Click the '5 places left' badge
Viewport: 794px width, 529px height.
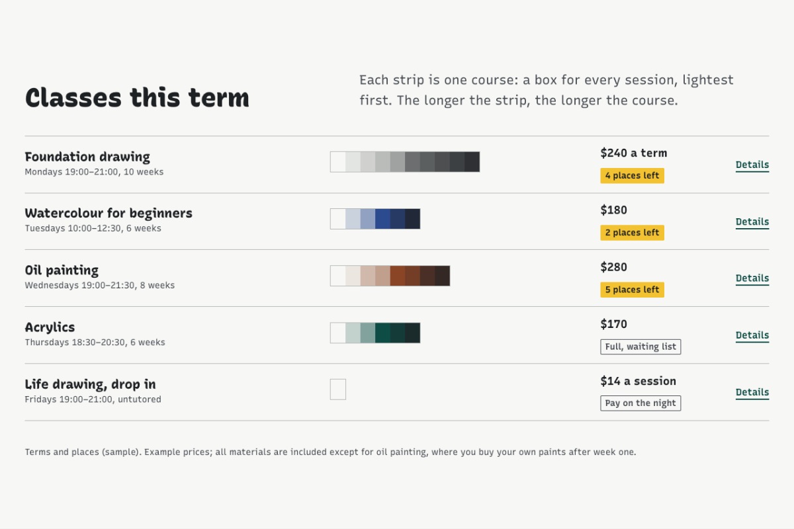pos(632,290)
